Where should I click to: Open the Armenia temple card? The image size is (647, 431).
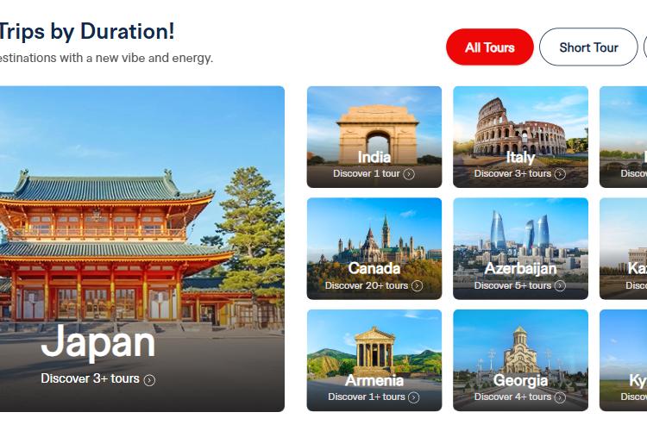(374, 360)
